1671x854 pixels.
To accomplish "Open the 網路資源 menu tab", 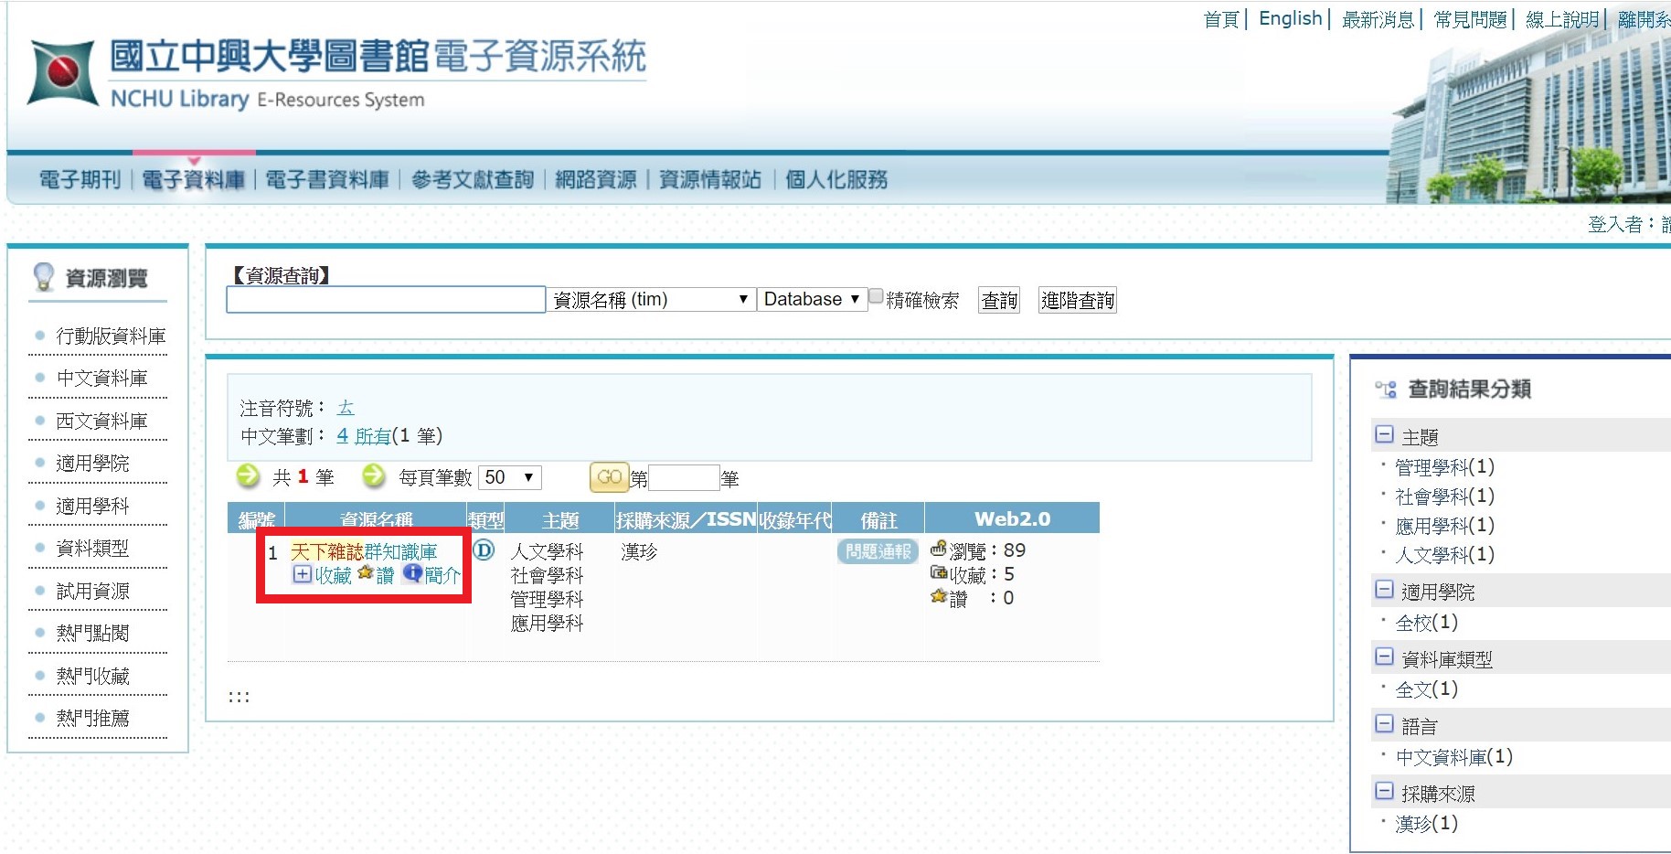I will pyautogui.click(x=596, y=179).
